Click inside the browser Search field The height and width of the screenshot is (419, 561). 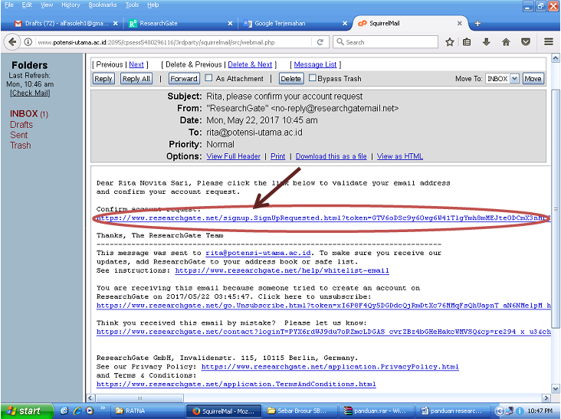pos(385,42)
